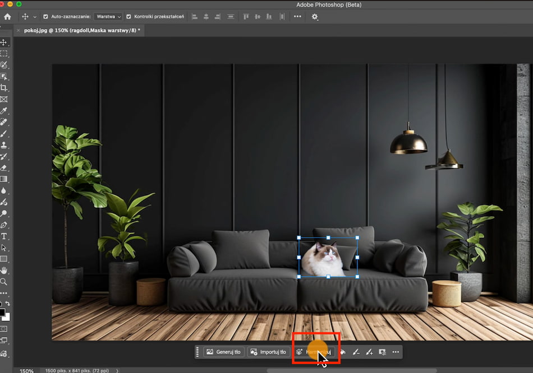This screenshot has height=373, width=533.
Task: Open the options bar ellipsis menu
Action: click(x=297, y=17)
